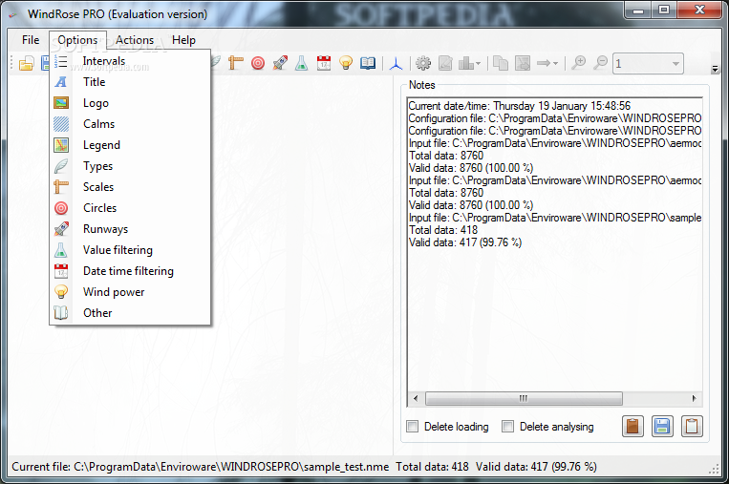Click the Wind power light bulb toolbar icon
Viewport: 729px width, 484px height.
coord(346,63)
